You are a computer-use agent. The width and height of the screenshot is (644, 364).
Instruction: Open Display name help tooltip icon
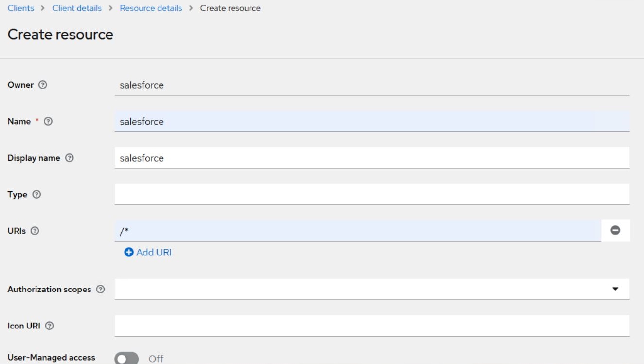(69, 158)
